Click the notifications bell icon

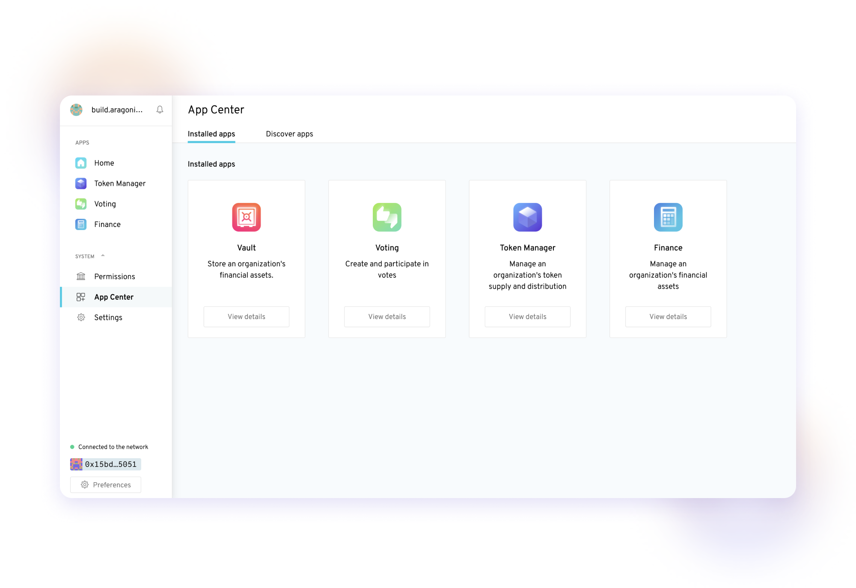coord(160,110)
